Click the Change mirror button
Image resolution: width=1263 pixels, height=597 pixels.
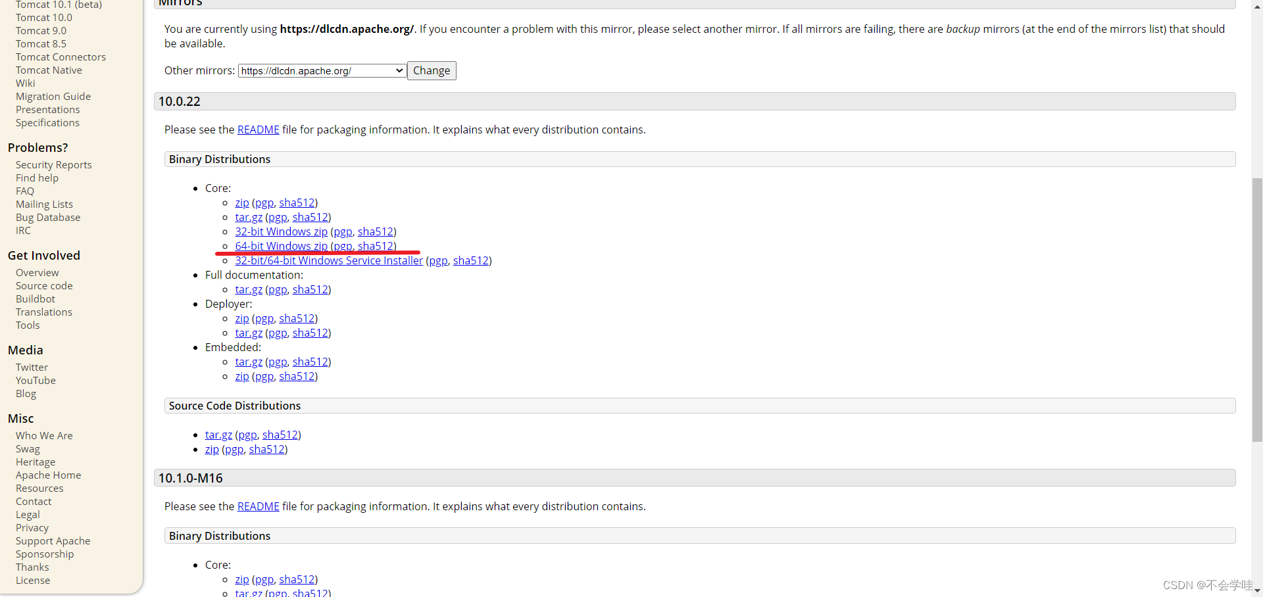[432, 70]
